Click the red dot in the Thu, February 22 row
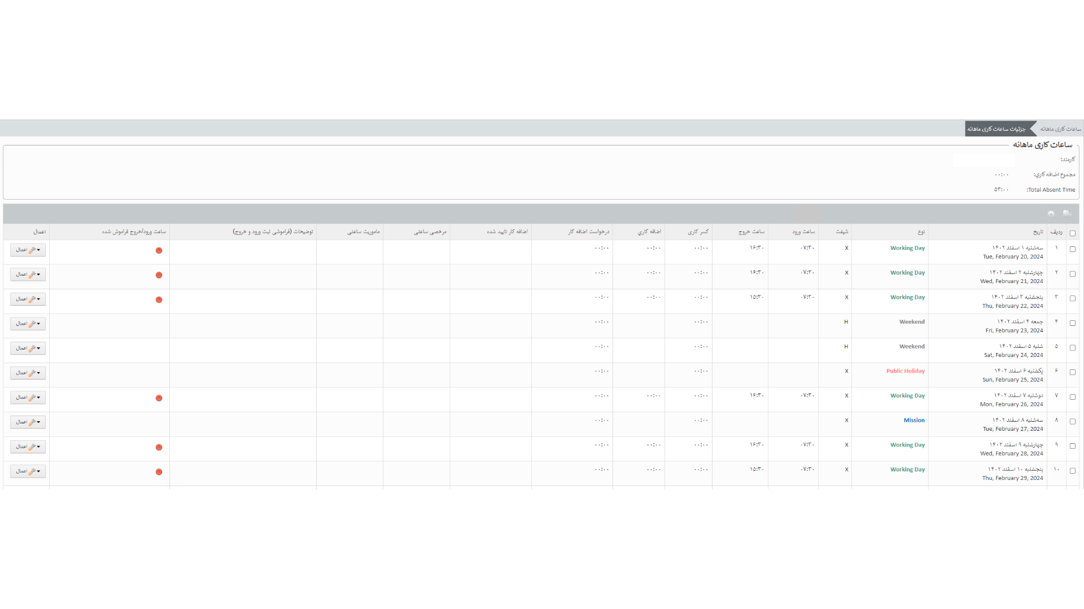This screenshot has height=609, width=1084. 159,300
